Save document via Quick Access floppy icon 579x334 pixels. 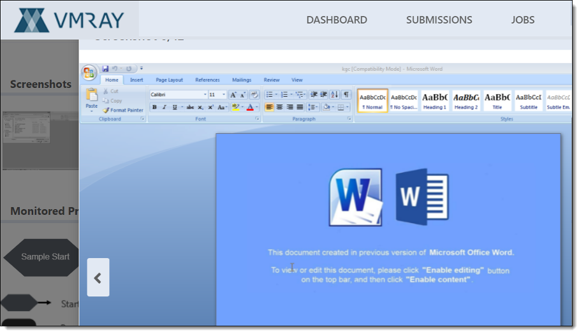(106, 69)
